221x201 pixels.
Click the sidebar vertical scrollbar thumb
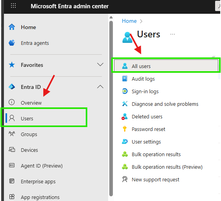pyautogui.click(x=111, y=109)
